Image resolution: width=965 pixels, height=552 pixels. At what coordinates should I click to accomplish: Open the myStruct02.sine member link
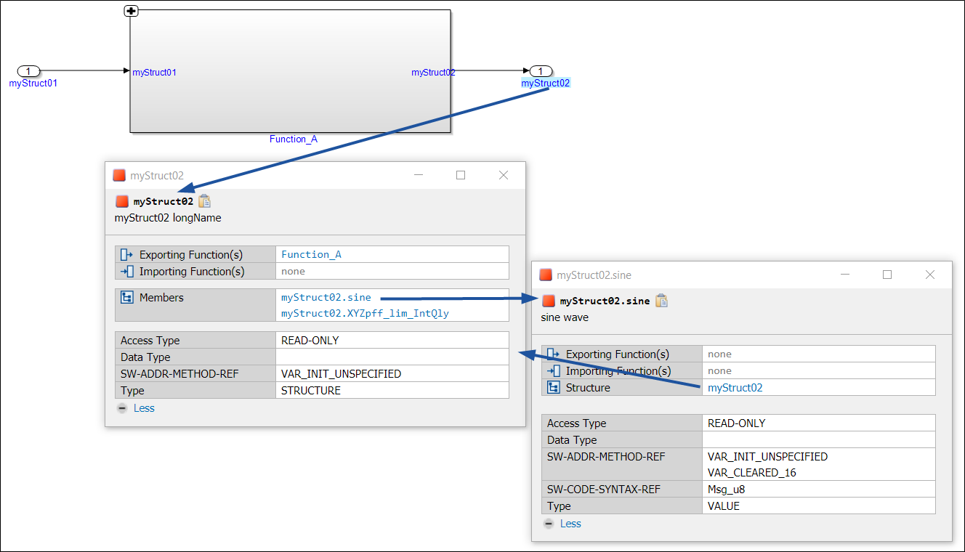[326, 298]
